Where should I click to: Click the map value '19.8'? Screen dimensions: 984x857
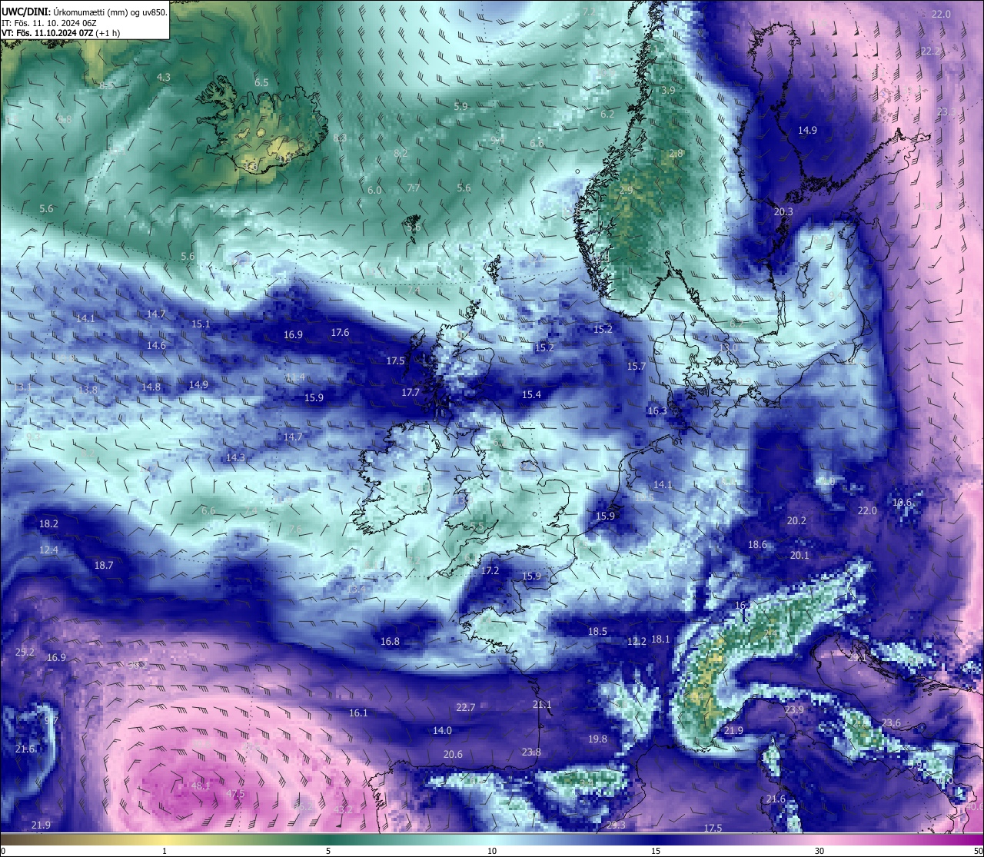597,739
